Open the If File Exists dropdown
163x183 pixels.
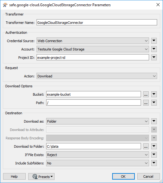pyautogui.click(x=98, y=155)
